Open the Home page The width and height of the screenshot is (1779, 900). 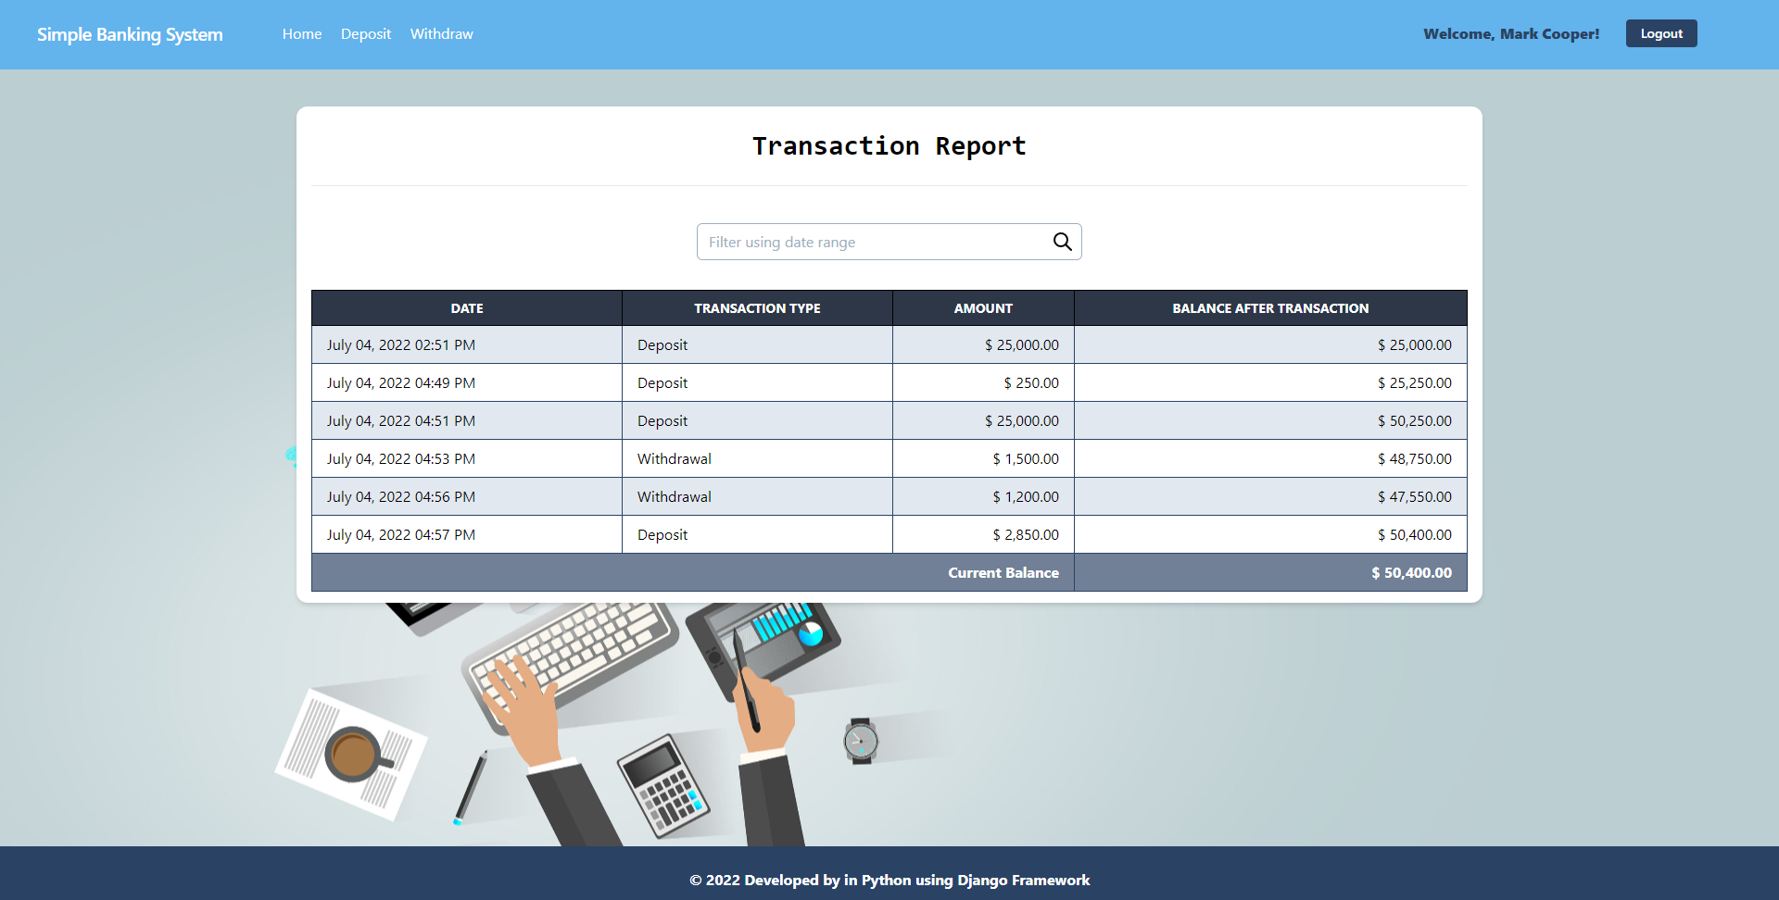point(301,33)
